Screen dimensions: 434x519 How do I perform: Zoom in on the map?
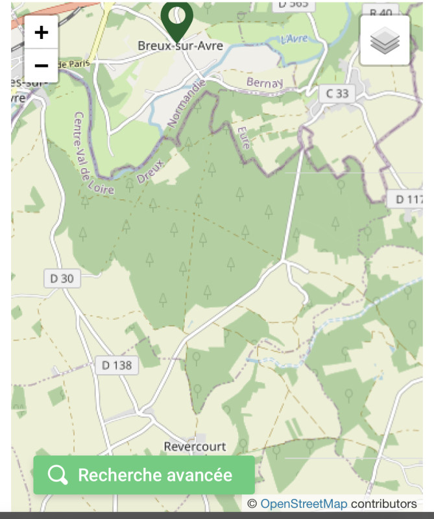(41, 32)
